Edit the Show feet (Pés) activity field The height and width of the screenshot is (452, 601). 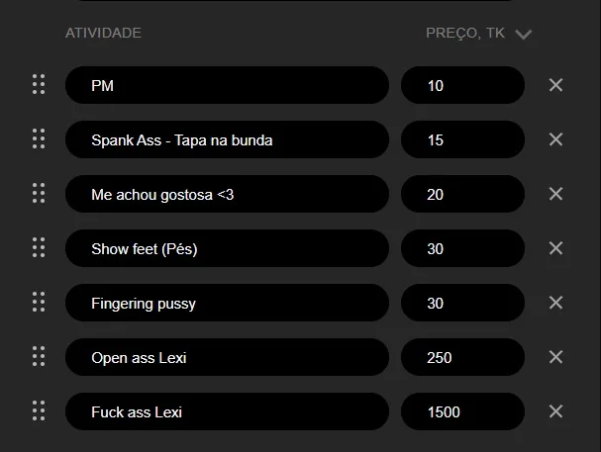(x=227, y=248)
